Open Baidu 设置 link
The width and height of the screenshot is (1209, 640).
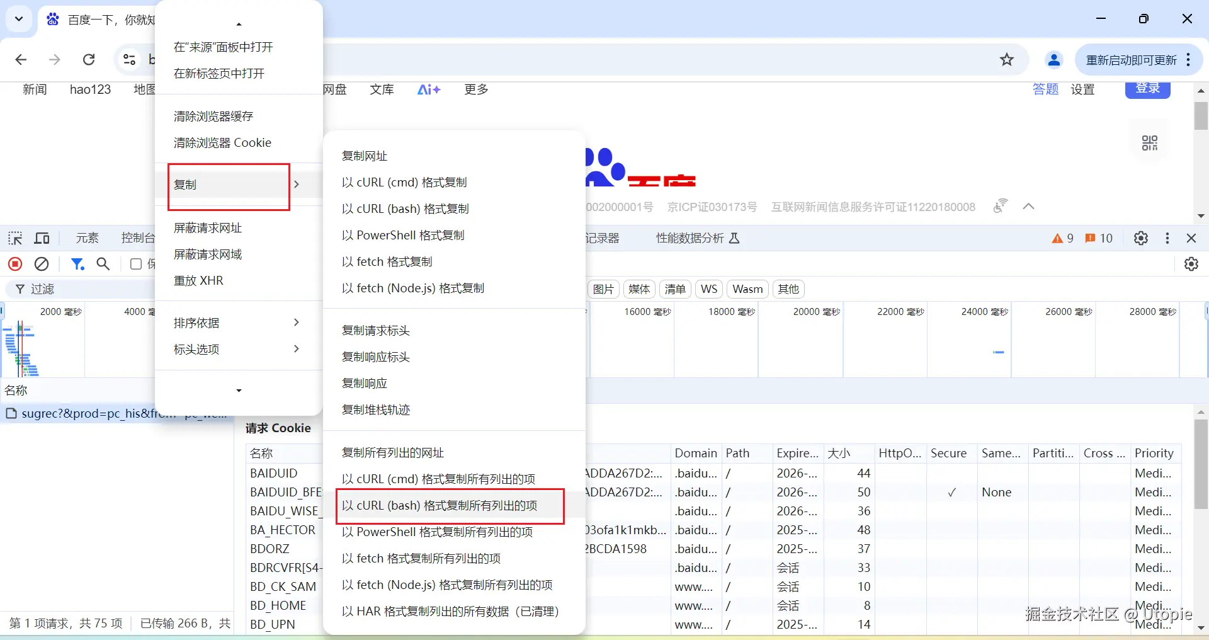tap(1082, 89)
